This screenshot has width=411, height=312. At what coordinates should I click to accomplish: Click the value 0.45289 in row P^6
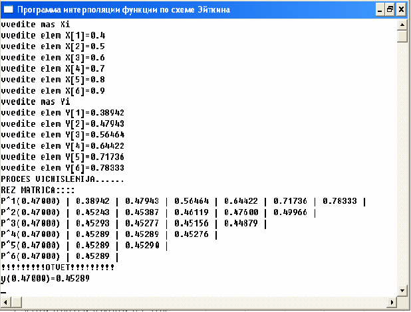92,256
